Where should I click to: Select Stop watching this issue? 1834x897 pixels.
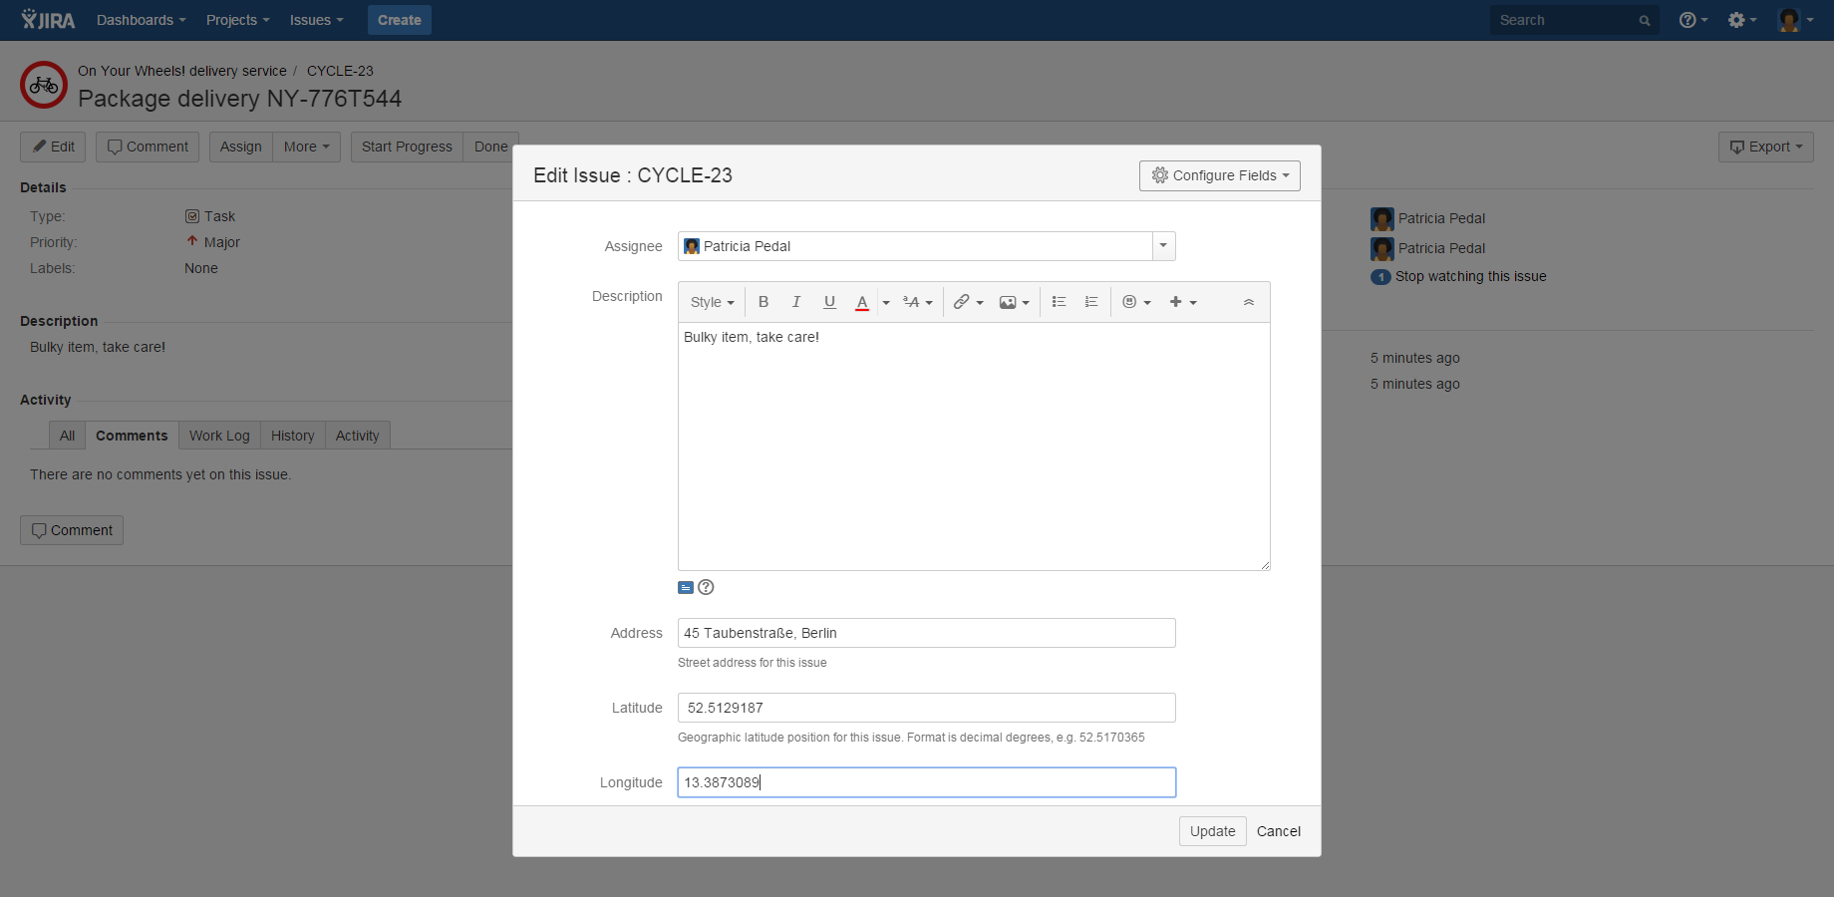point(1469,276)
